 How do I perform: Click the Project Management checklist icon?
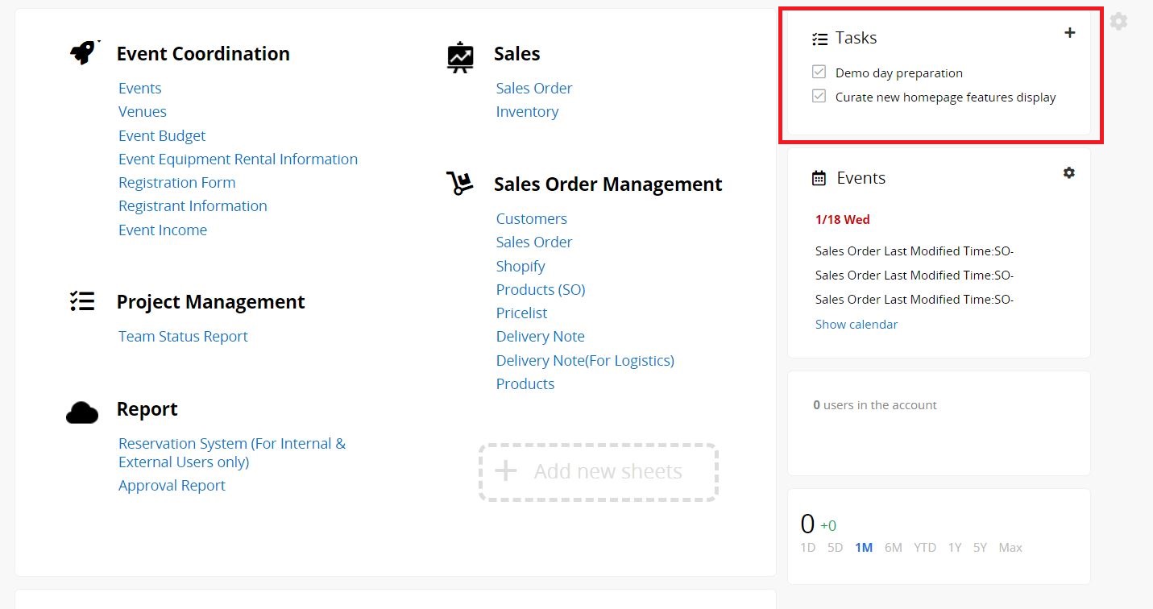pos(82,301)
